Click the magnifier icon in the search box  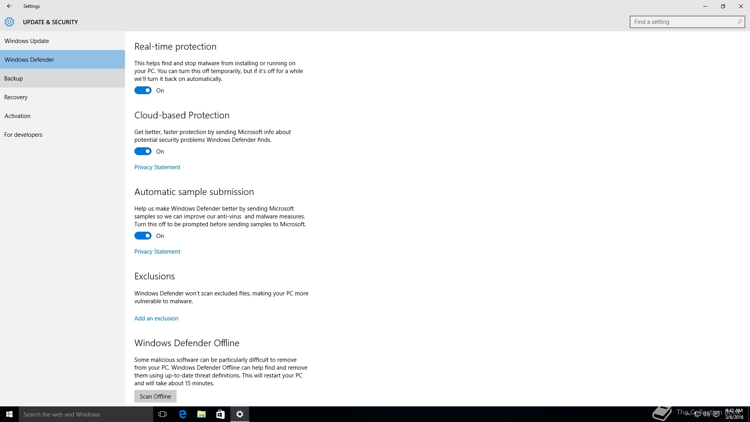(x=739, y=22)
